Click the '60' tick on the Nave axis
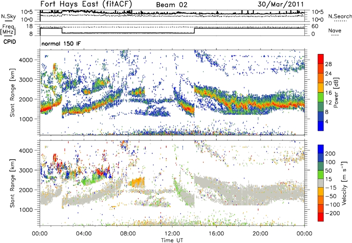Image resolution: width=352 pixels, height=243 pixels. tap(315, 26)
